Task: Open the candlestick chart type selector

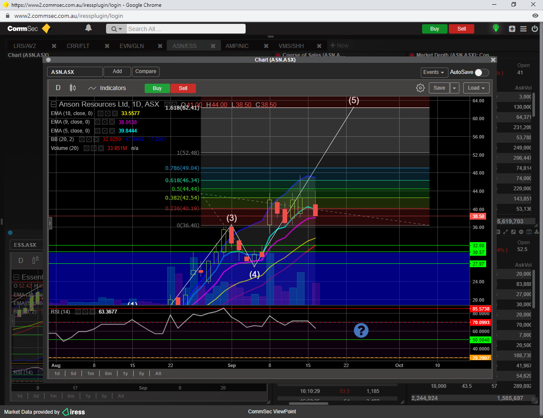Action: pyautogui.click(x=73, y=88)
